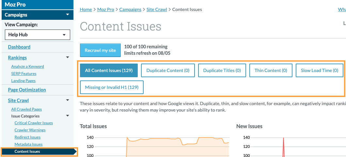Filter by Thin Content (0)

tap(271, 70)
